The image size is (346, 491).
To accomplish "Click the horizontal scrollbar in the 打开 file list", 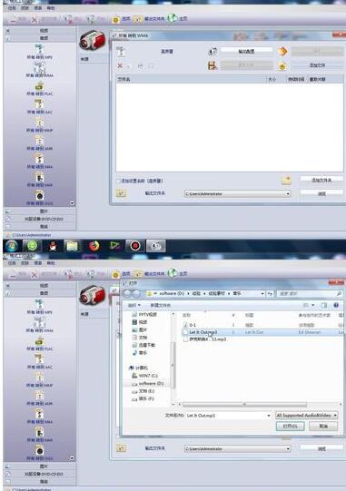I will tap(244, 404).
